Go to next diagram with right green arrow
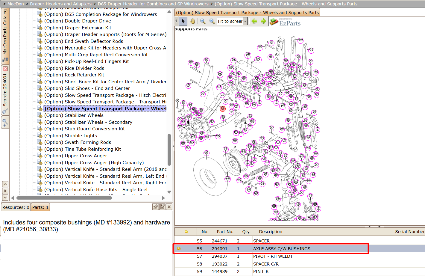 point(263,21)
